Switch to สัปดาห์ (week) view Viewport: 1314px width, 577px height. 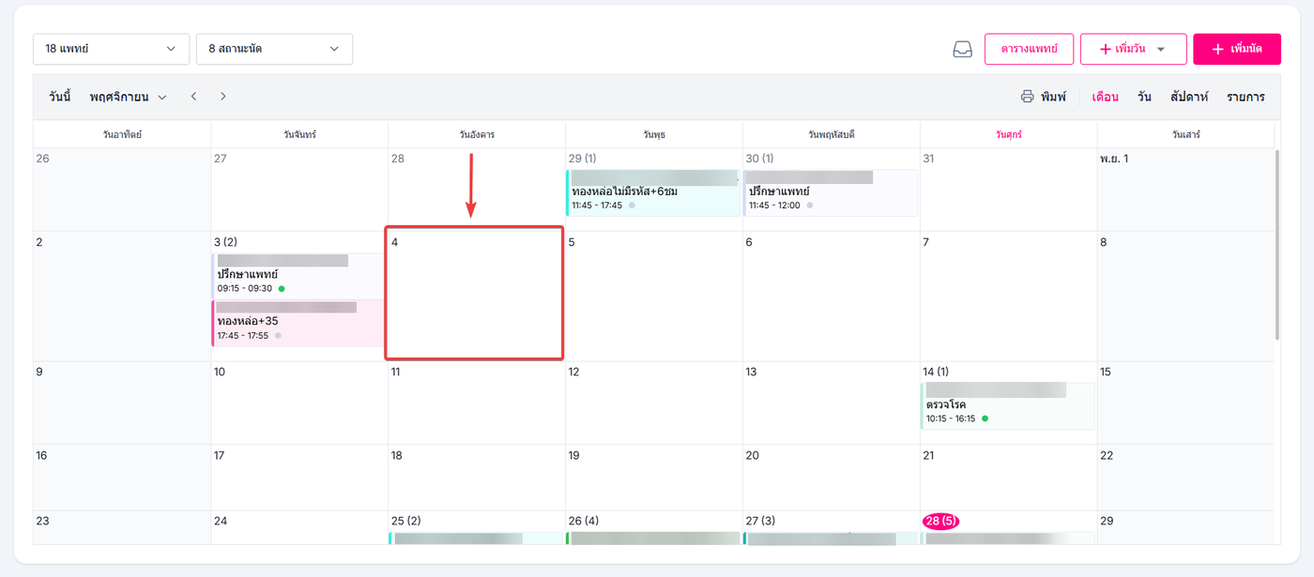coord(1189,97)
